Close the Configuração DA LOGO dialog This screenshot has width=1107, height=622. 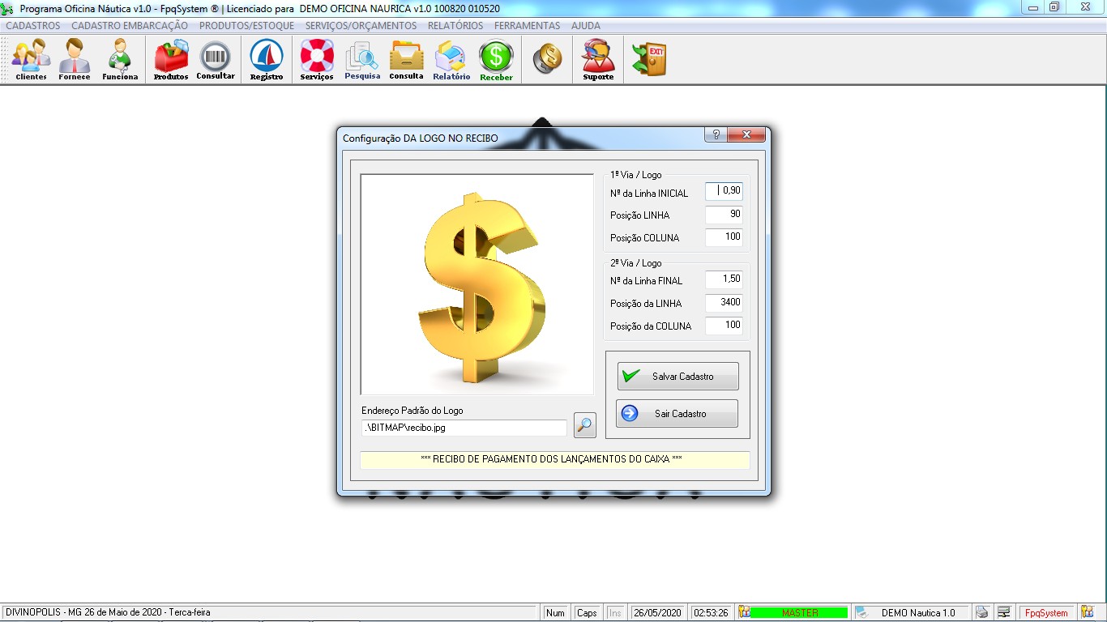point(746,134)
